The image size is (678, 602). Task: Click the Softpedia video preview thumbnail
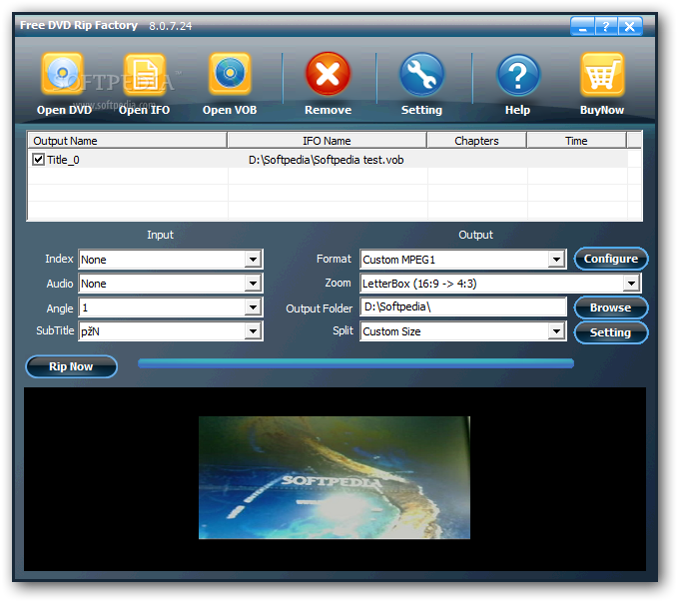point(335,477)
